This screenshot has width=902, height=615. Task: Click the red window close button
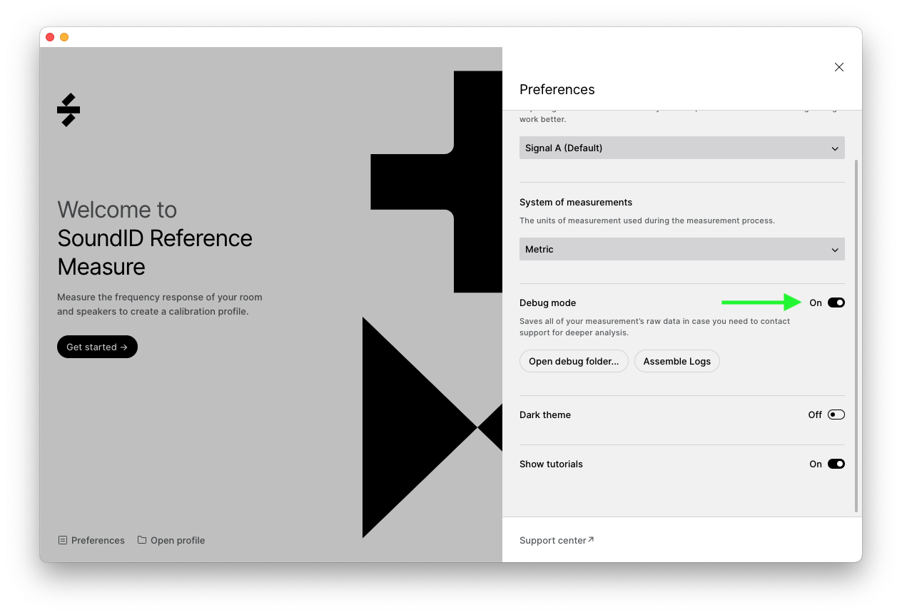coord(50,37)
